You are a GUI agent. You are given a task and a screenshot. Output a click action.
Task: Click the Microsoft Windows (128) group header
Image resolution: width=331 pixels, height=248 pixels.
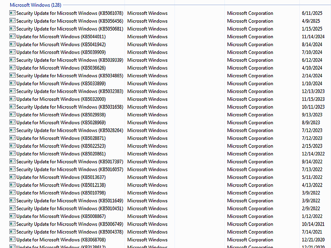(36, 5)
